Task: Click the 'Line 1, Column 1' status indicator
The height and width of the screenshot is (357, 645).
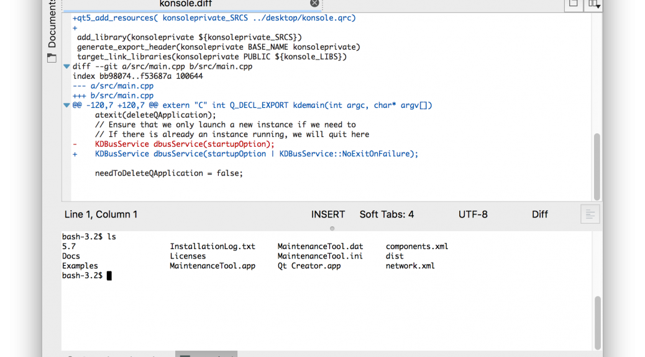Action: tap(101, 214)
